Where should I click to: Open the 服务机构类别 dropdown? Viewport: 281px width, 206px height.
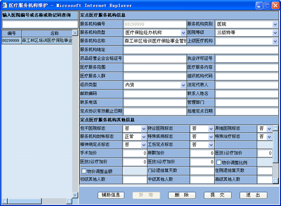[x=275, y=24]
